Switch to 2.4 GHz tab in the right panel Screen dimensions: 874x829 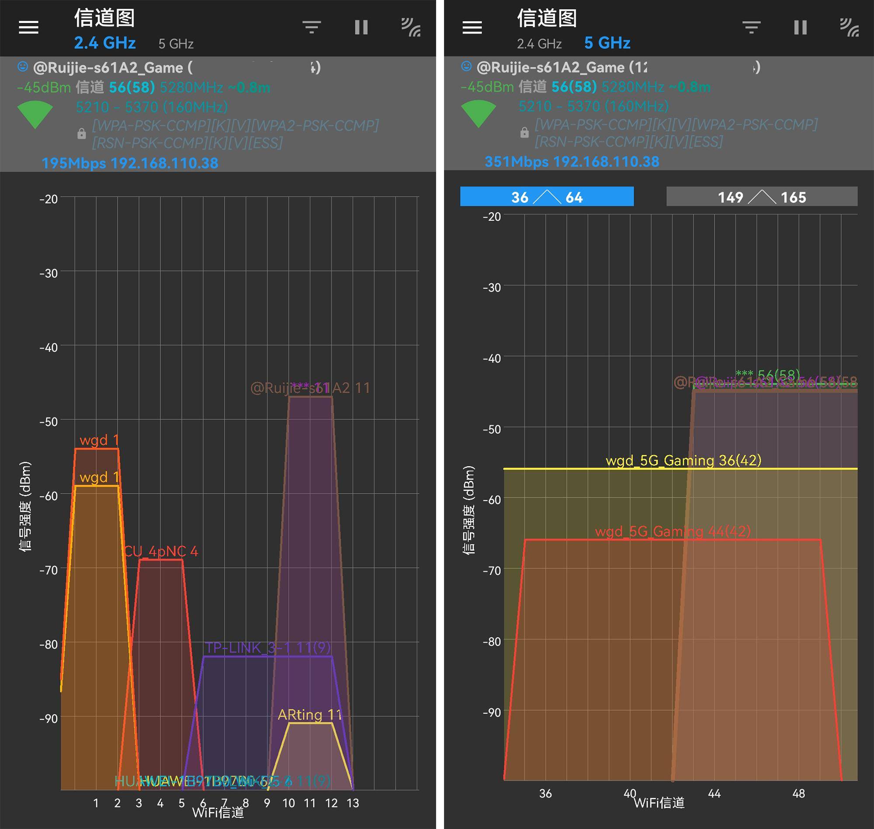(539, 44)
